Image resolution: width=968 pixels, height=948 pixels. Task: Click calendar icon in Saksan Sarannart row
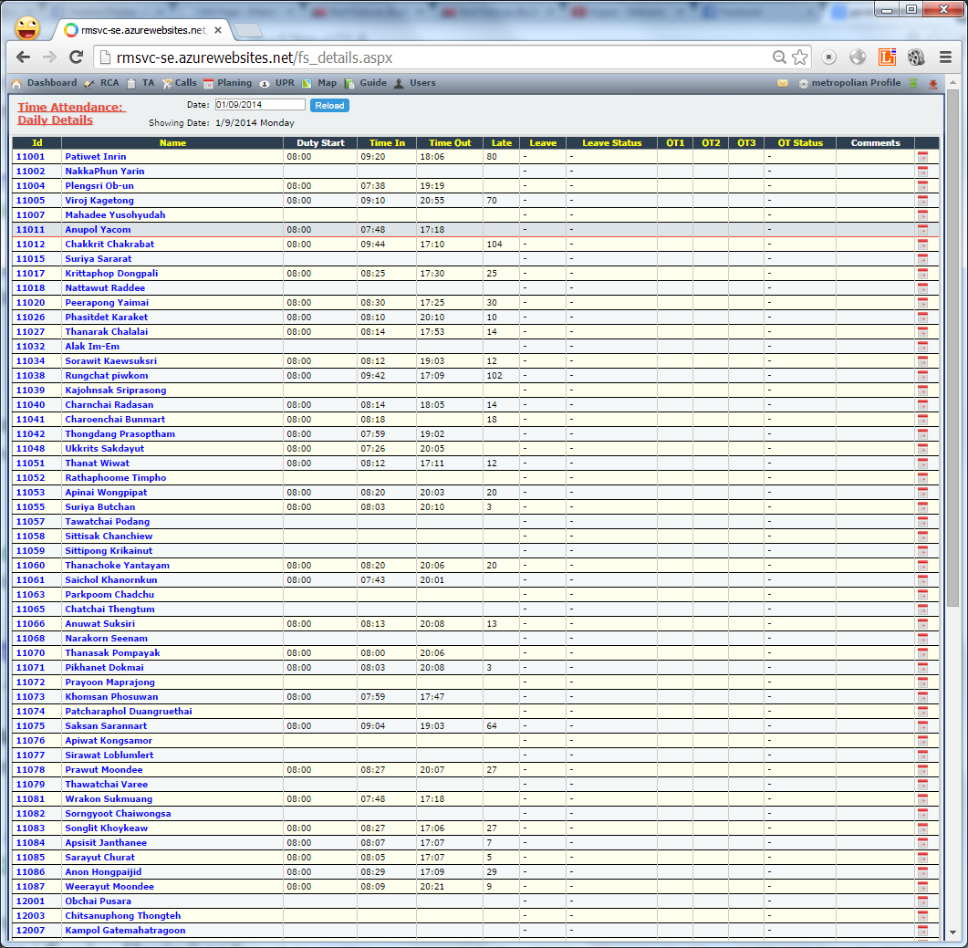tap(922, 725)
